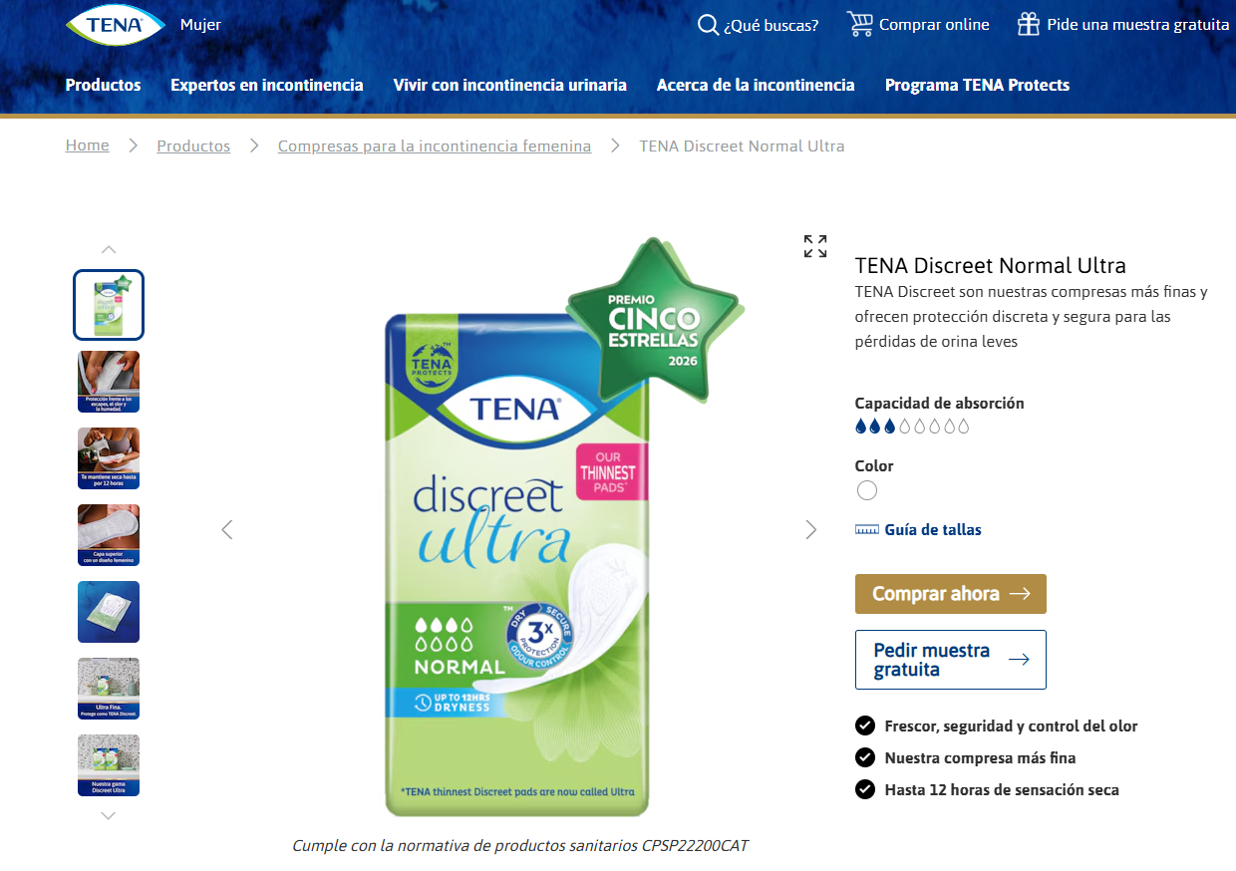Click the shopping cart icon
Image resolution: width=1236 pixels, height=871 pixels.
859,24
